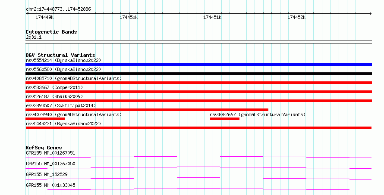
Task: Select the 2q31.1 cytogenetic band label
Action: pyautogui.click(x=34, y=37)
